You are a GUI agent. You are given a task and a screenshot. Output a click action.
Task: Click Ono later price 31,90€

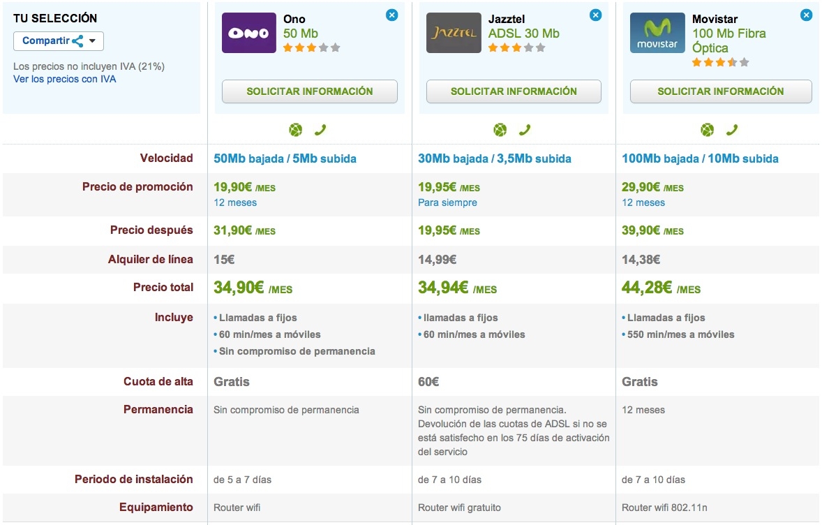[x=244, y=231]
